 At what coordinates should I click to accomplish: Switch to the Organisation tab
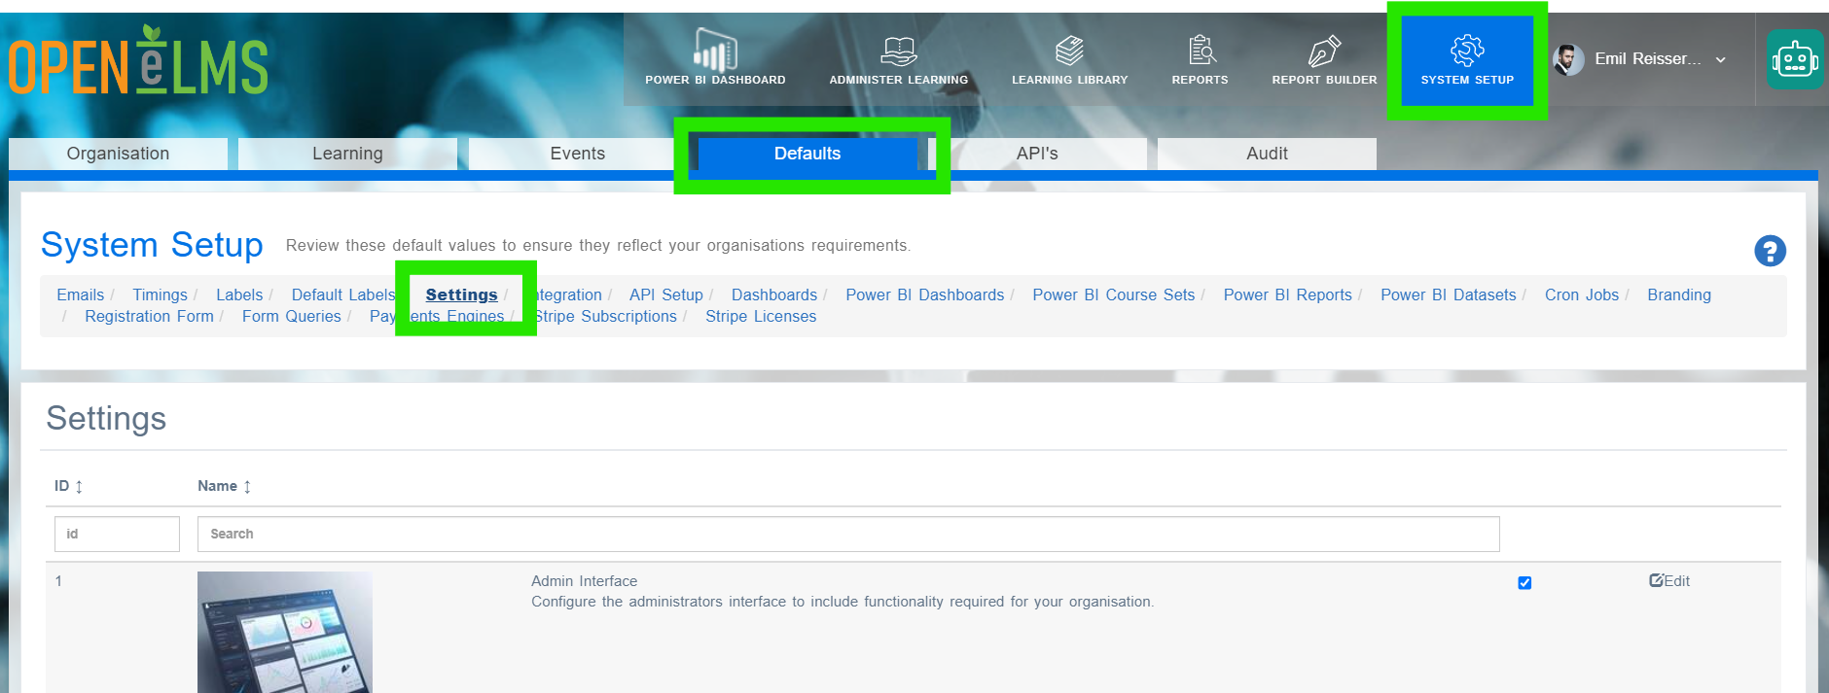pos(118,154)
